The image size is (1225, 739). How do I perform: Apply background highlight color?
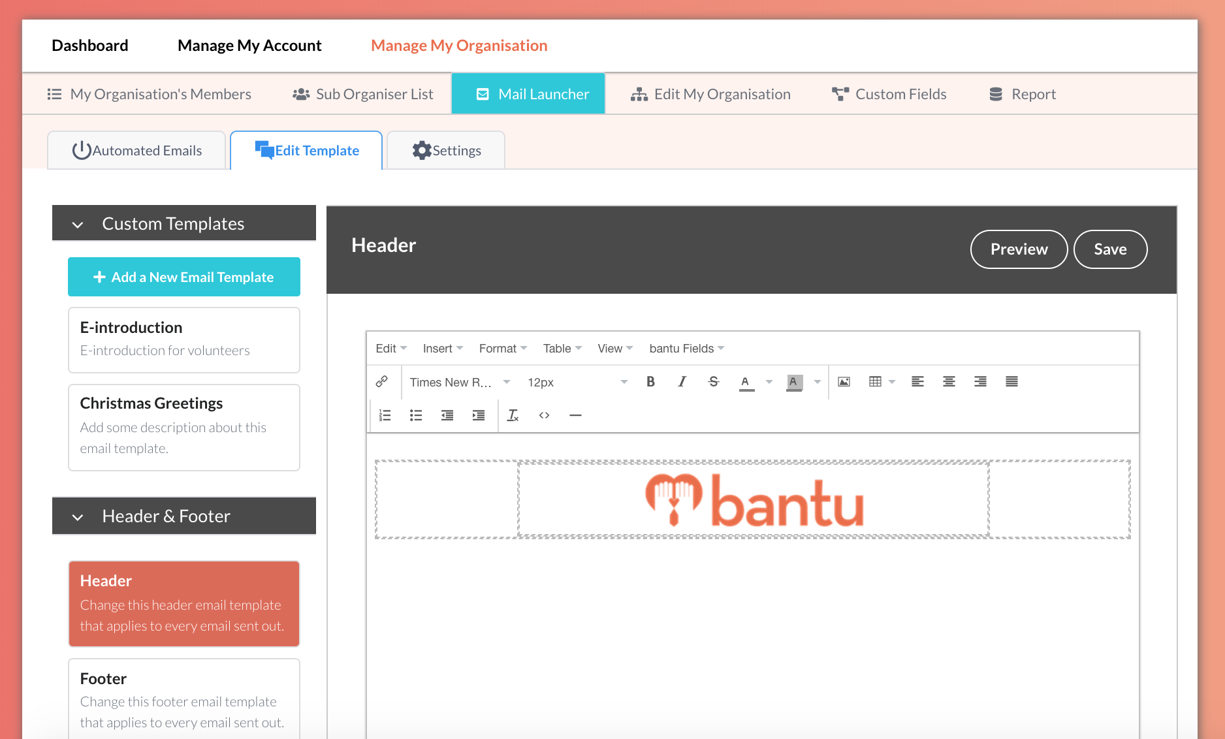pyautogui.click(x=793, y=383)
